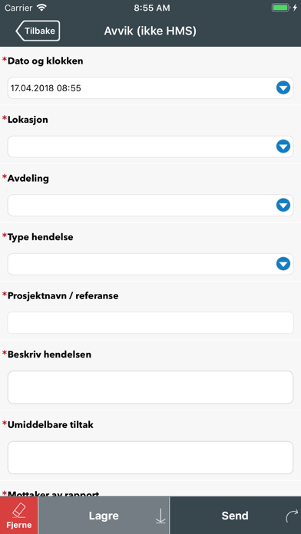Screen dimensions: 301x534
Task: Open the Dato og klokken picker arrow
Action: tap(283, 88)
